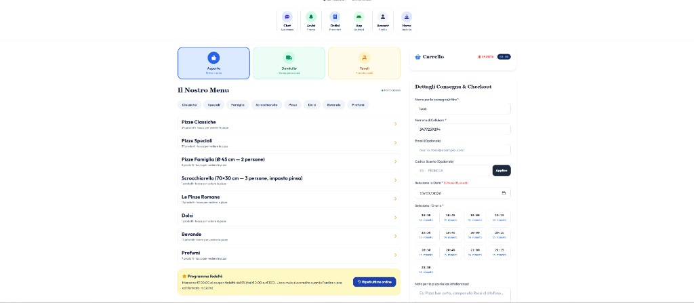Expand the Scrocchiarella category row
Image resolution: width=694 pixels, height=303 pixels.
pyautogui.click(x=289, y=180)
